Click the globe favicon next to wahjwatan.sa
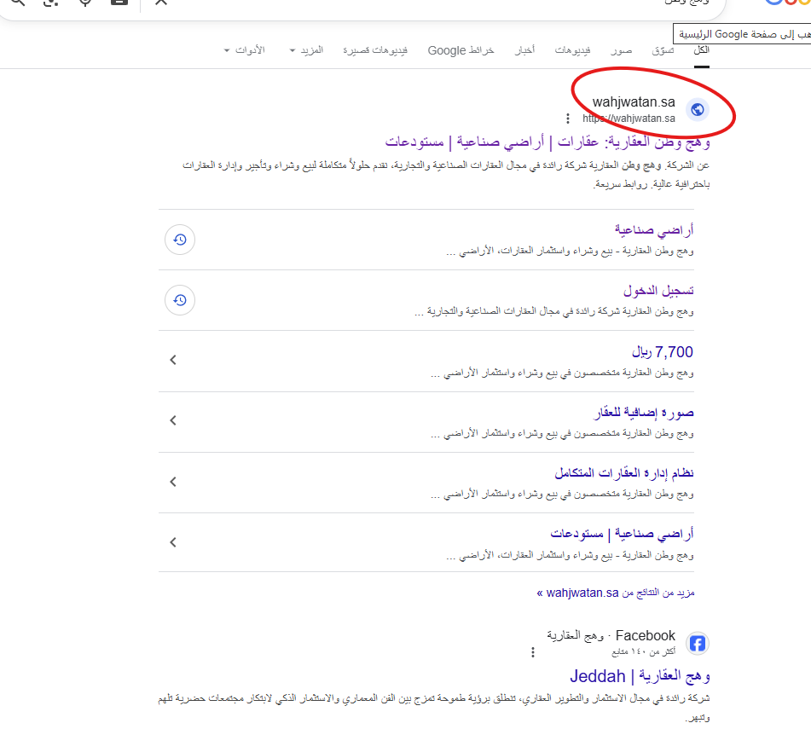 click(x=697, y=110)
